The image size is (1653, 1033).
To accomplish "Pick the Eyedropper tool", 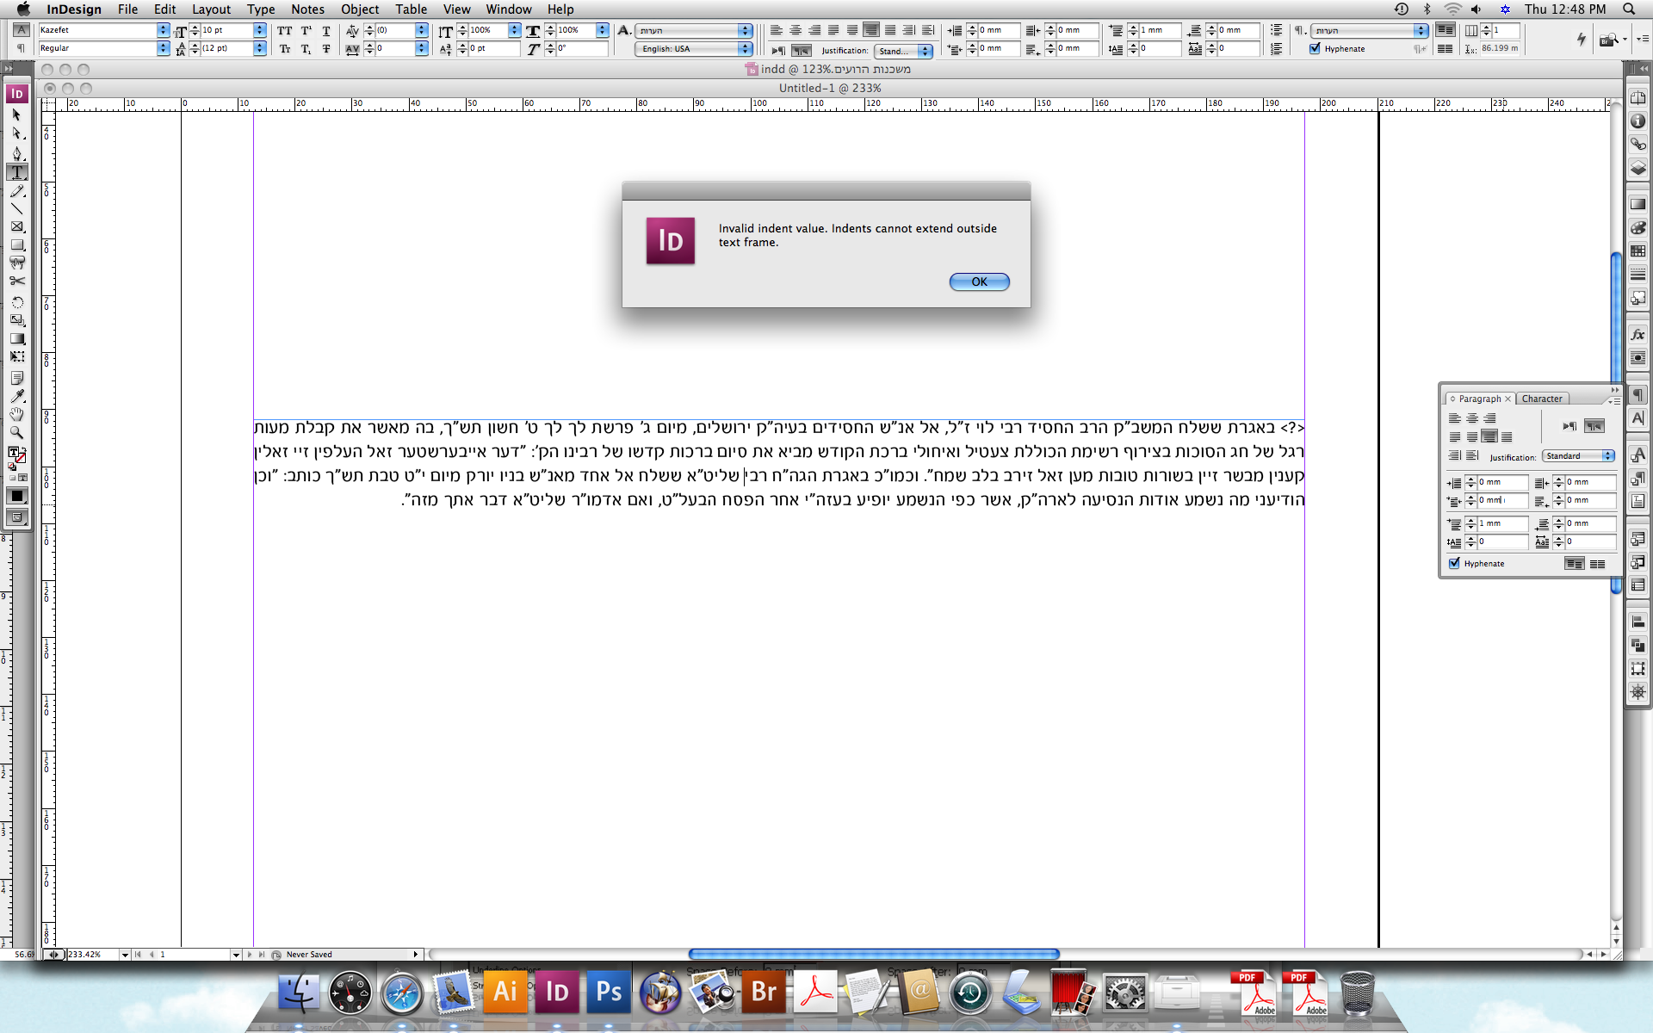I will (x=17, y=396).
